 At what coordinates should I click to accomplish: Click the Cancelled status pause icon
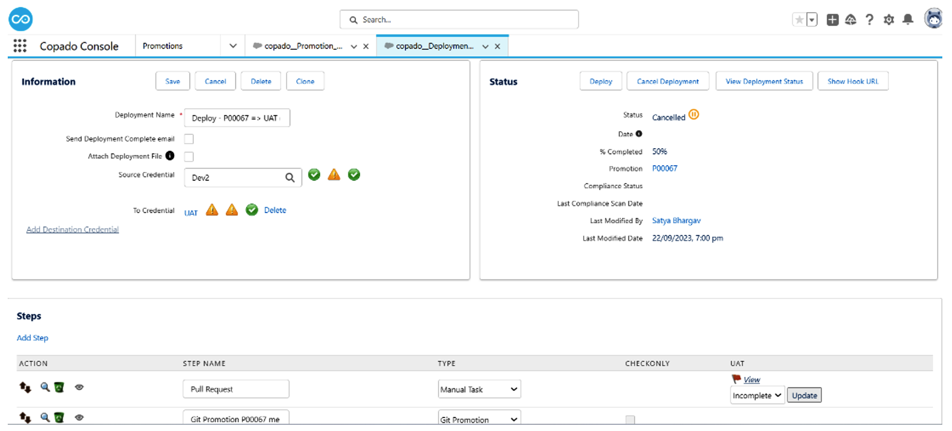pos(694,115)
